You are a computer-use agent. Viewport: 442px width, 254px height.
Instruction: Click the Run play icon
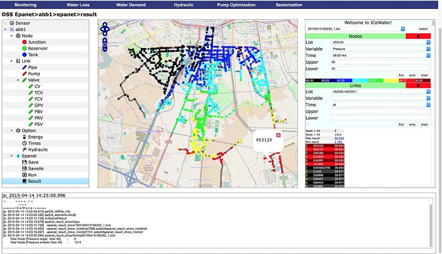click(x=24, y=175)
